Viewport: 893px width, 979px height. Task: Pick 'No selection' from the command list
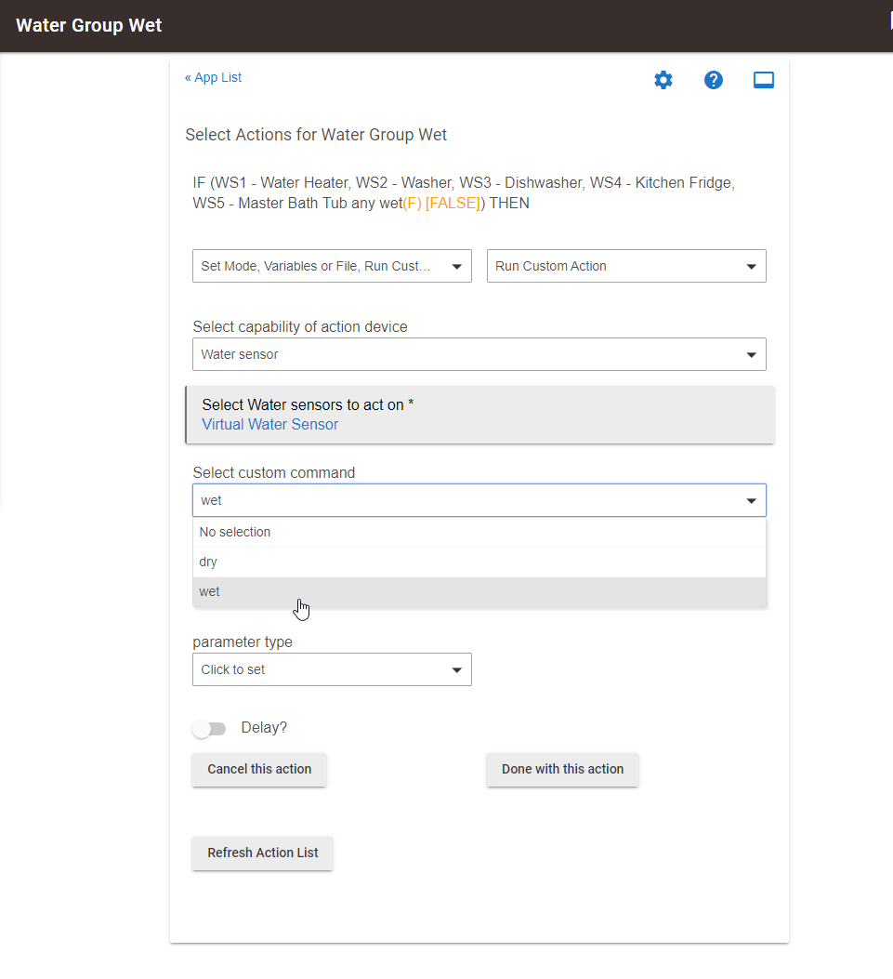(x=479, y=532)
